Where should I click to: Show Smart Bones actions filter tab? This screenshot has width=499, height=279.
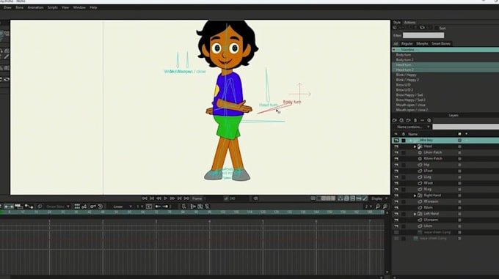pos(441,43)
